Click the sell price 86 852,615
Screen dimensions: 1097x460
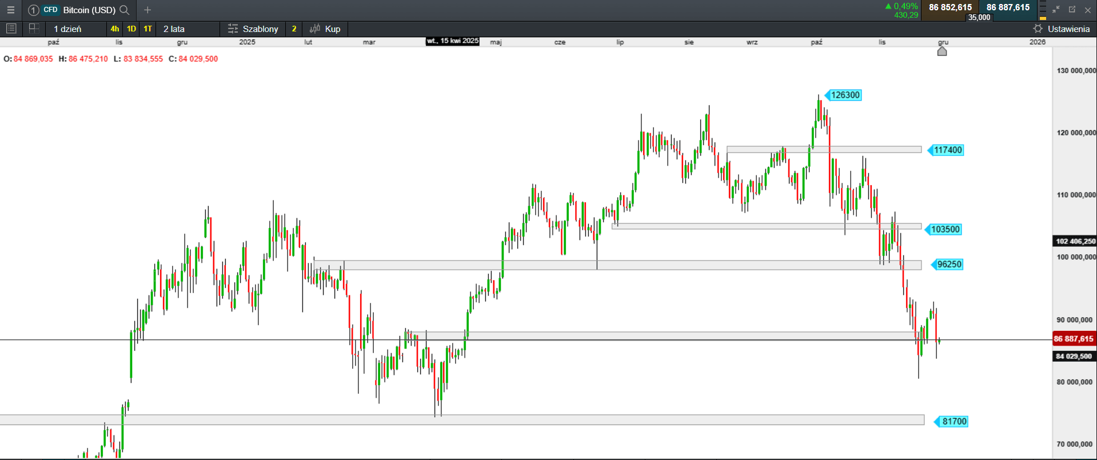pyautogui.click(x=950, y=7)
